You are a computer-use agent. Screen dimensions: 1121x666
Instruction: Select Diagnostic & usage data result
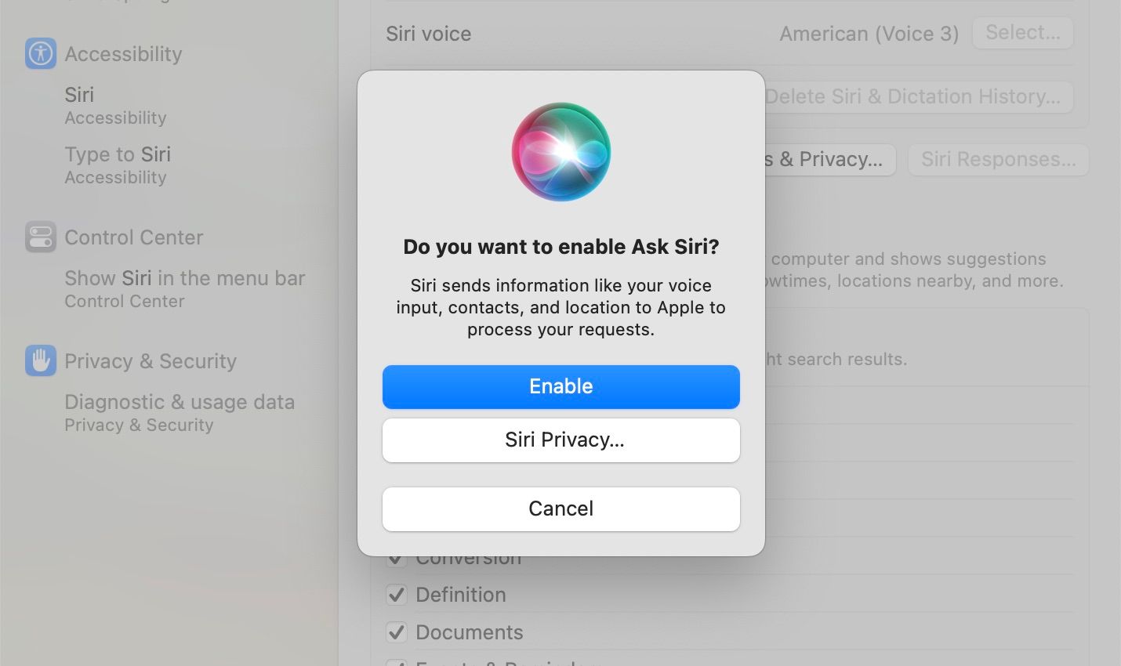coord(180,413)
